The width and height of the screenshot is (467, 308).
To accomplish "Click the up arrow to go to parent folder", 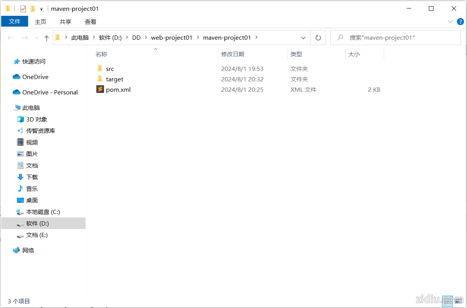I will [x=46, y=37].
